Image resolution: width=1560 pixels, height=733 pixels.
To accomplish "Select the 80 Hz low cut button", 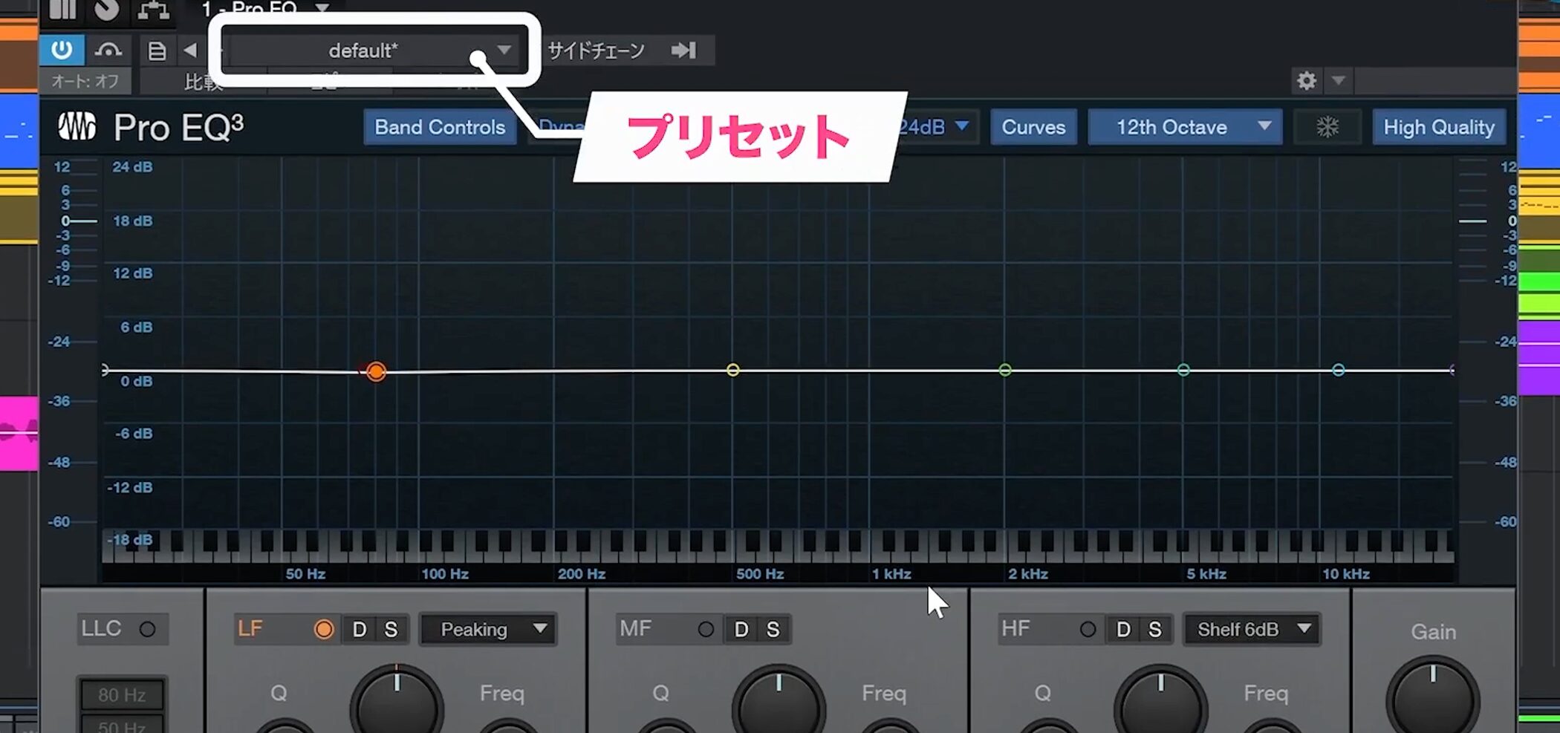I will (122, 695).
